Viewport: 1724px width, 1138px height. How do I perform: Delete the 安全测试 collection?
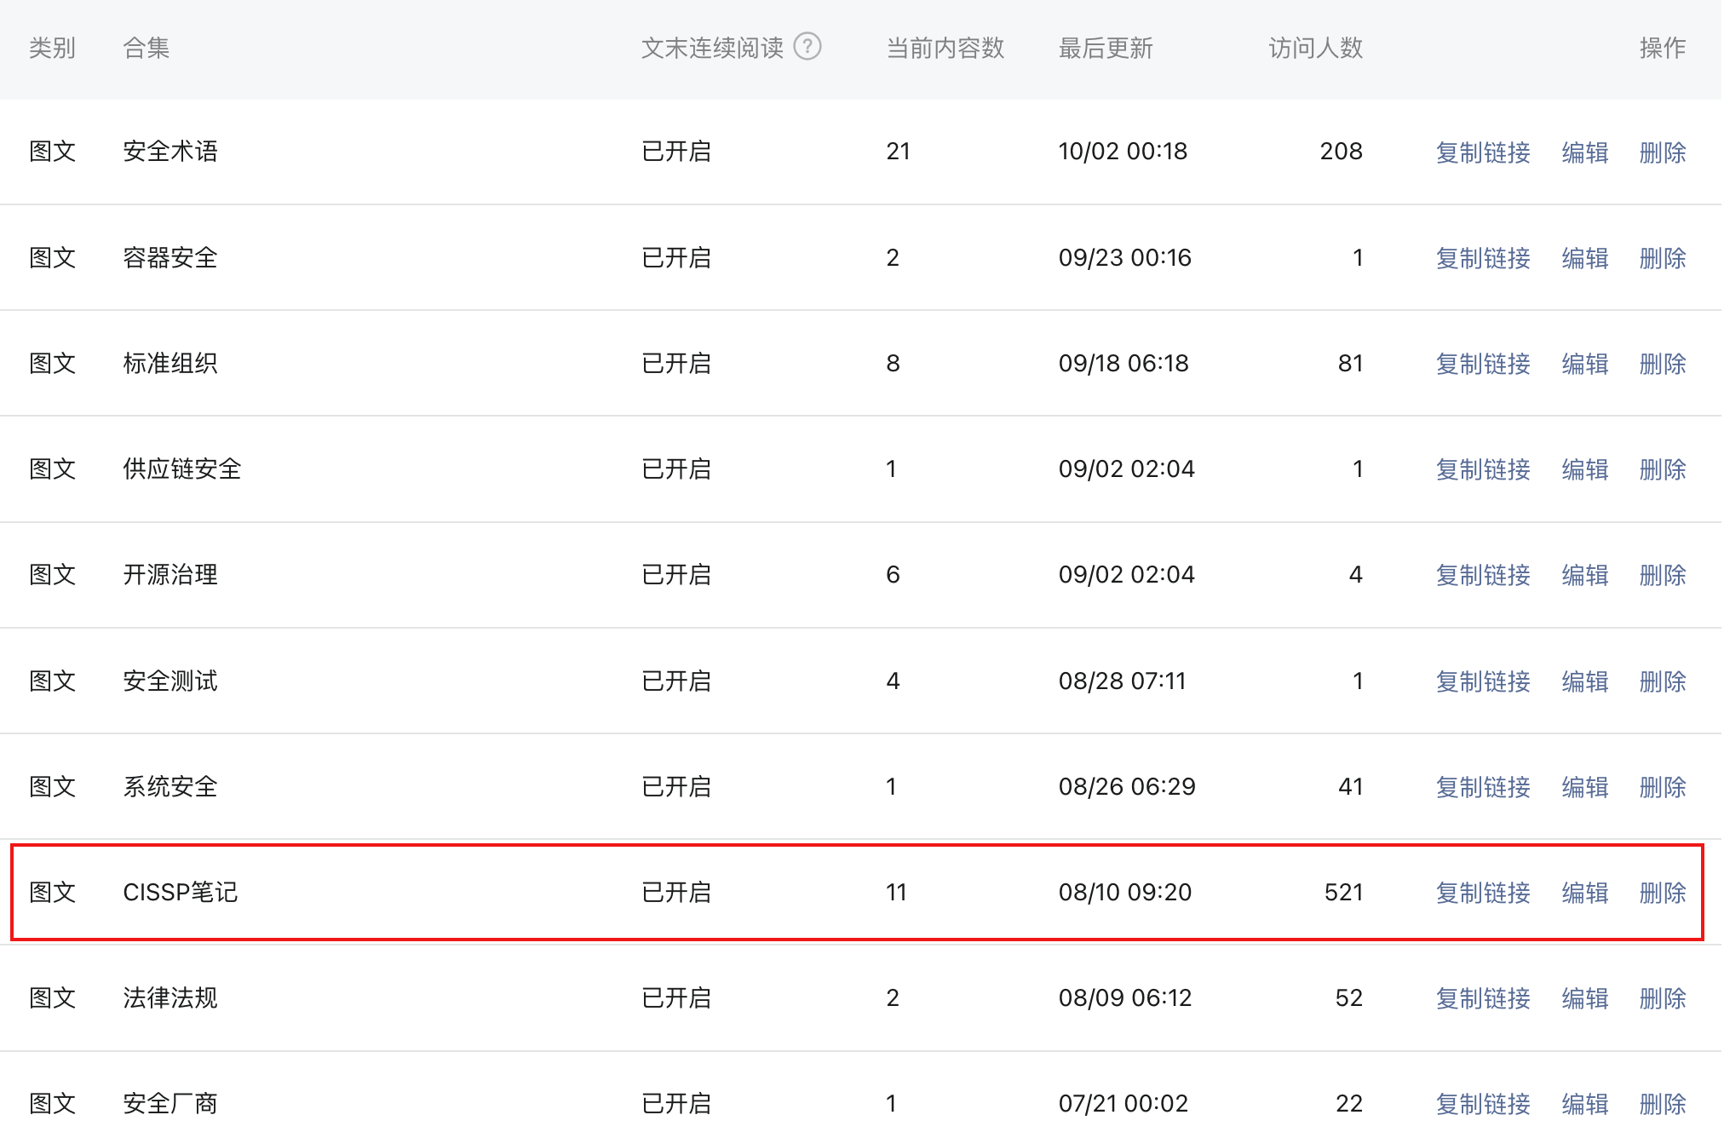(1662, 681)
